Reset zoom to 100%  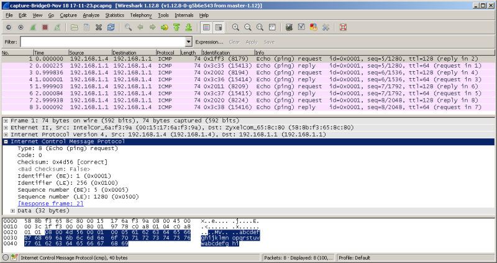[260, 27]
